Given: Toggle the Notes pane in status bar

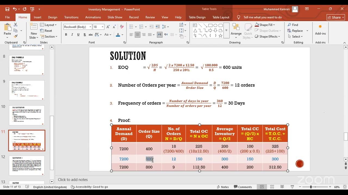Looking at the screenshot, I should (223, 187).
